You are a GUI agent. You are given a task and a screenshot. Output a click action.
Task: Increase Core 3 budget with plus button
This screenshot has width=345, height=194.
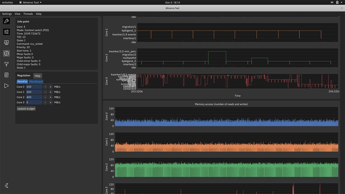pos(50,102)
